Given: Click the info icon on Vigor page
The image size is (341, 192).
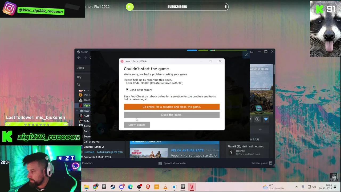Looking at the screenshot, I should point(257,119).
